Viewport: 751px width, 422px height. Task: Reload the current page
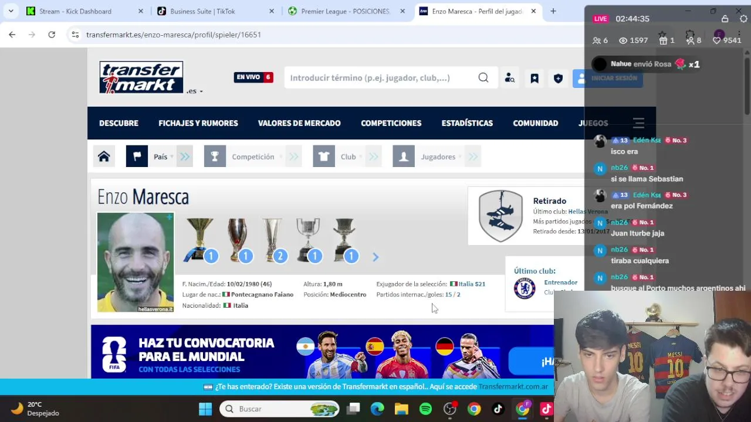point(52,35)
